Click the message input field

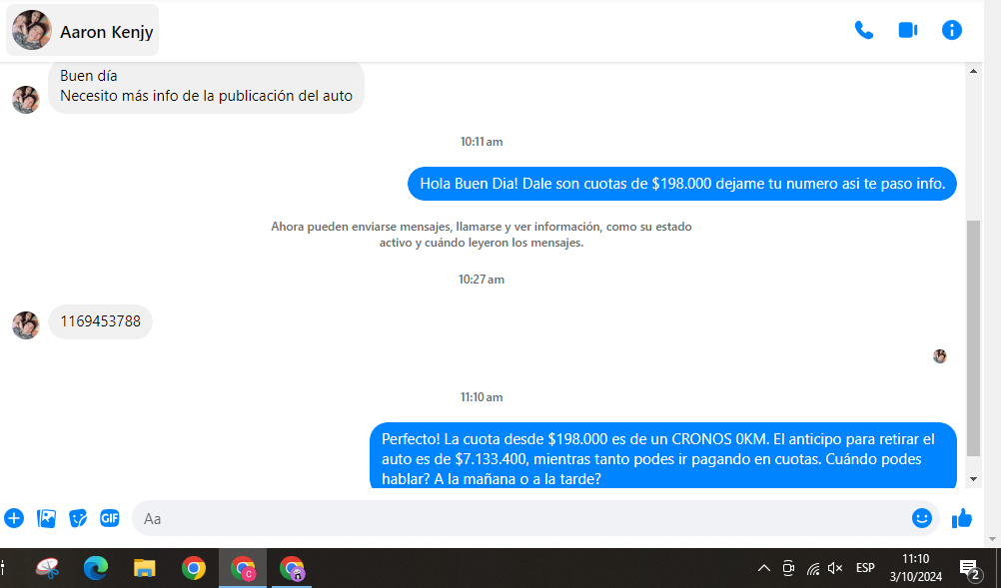[519, 518]
